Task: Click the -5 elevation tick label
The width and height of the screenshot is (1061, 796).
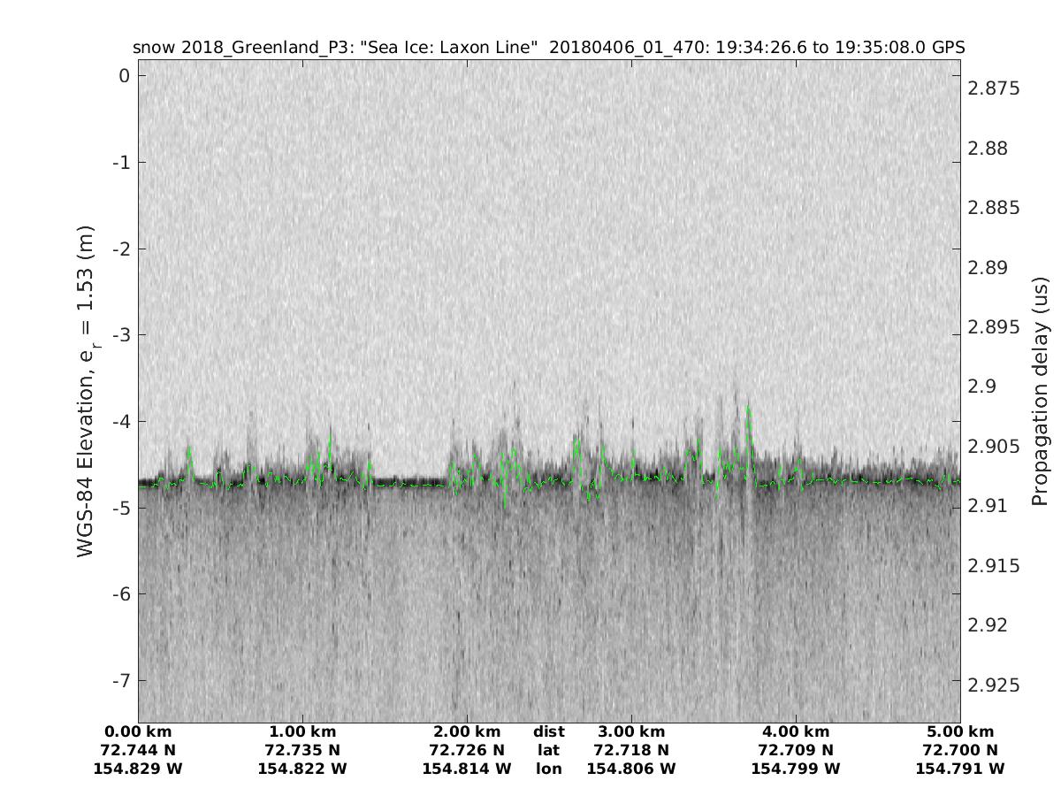Action: click(121, 509)
